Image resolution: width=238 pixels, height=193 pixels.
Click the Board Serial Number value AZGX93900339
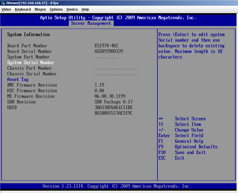pos(109,51)
